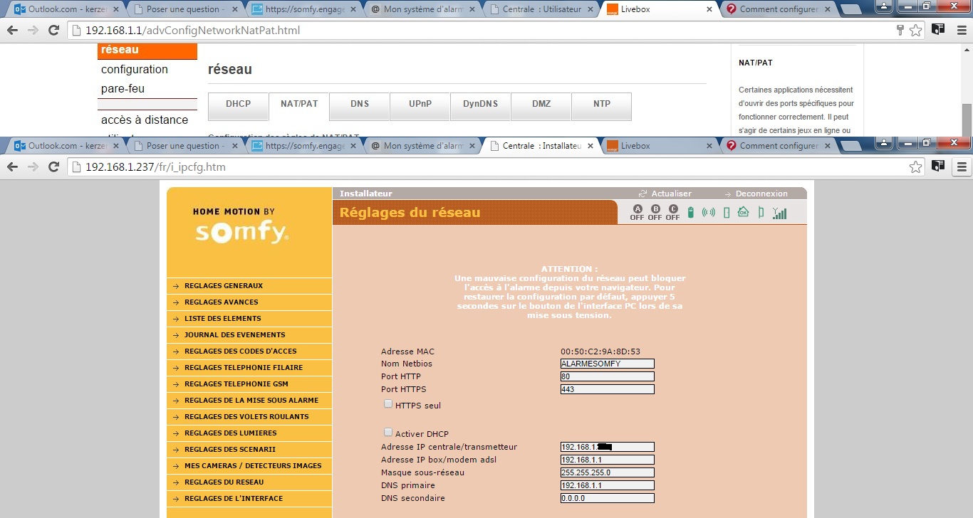Select the DMZ network tab
Viewport: 973px width, 518px height.
(541, 104)
